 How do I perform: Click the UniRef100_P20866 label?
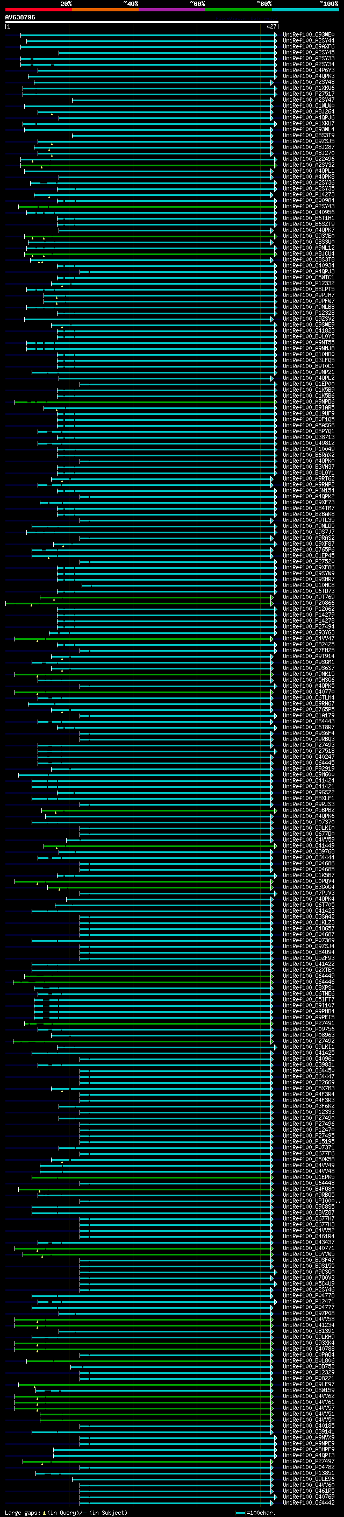tap(309, 603)
